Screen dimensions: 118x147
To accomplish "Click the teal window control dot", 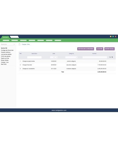I will pyautogui.click(x=113, y=36).
